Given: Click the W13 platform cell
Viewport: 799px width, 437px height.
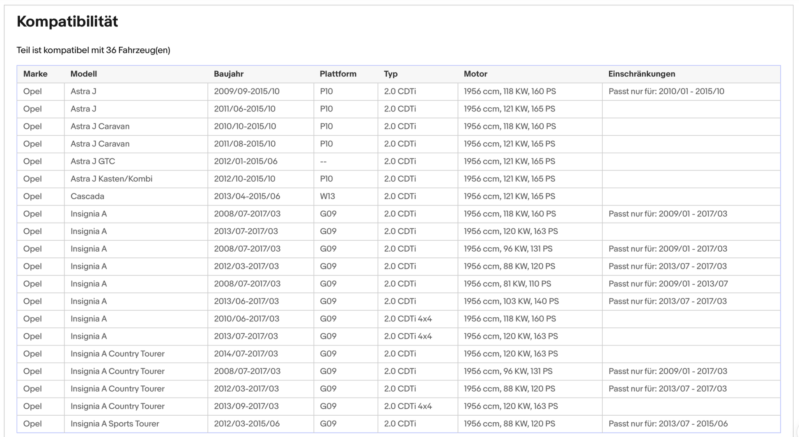Looking at the screenshot, I should tap(346, 196).
